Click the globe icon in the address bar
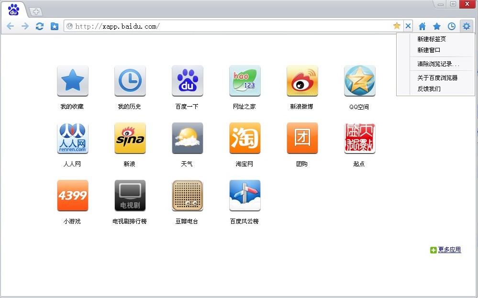The image size is (478, 298). (69, 26)
